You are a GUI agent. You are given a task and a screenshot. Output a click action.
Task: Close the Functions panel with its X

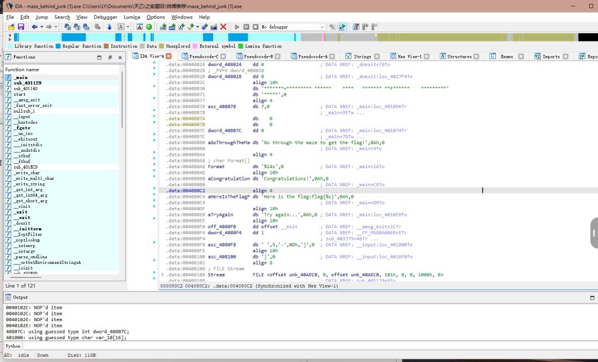(120, 57)
